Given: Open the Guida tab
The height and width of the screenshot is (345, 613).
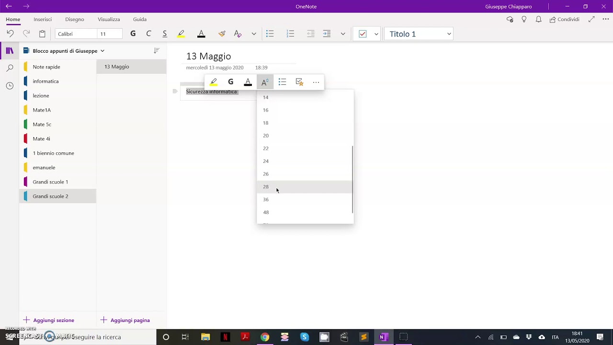Looking at the screenshot, I should 140,19.
